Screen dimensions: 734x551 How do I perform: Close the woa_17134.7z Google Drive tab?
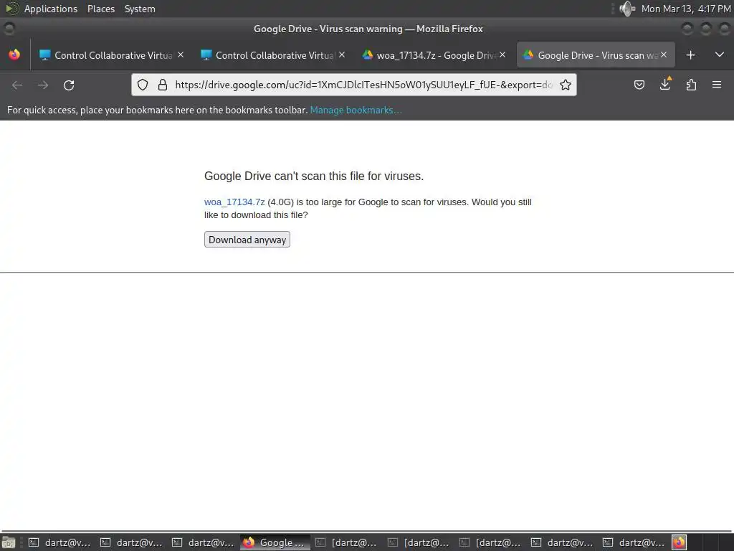[502, 55]
